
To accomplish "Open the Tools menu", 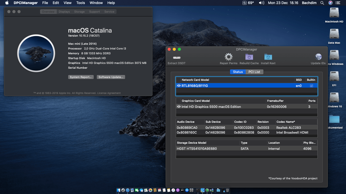I will 81,3.
